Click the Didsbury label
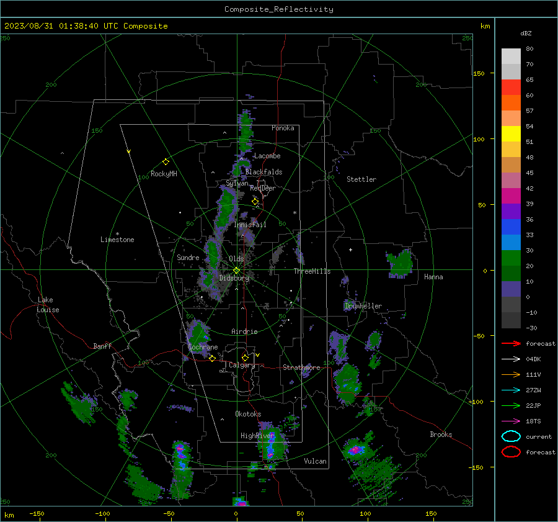Image resolution: width=558 pixels, height=522 pixels. click(x=234, y=278)
